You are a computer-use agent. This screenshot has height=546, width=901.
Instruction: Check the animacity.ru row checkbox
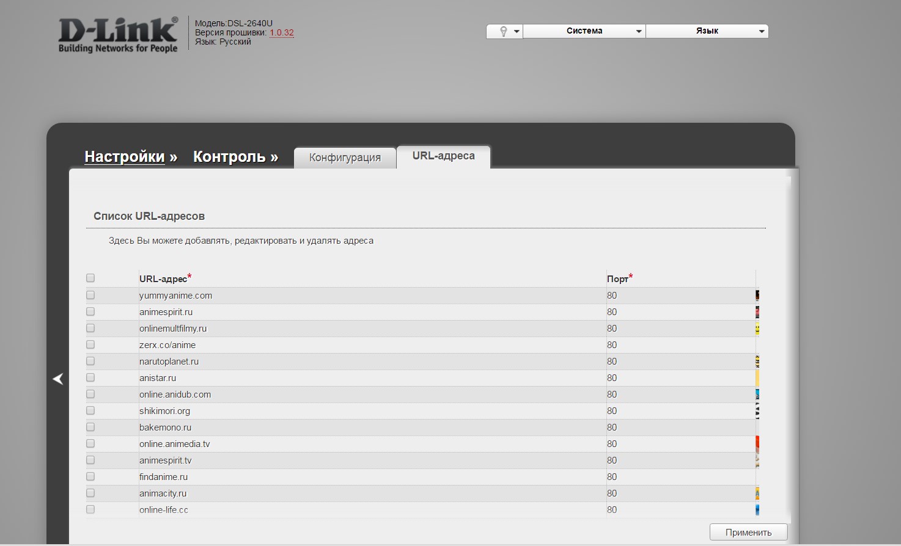tap(90, 493)
